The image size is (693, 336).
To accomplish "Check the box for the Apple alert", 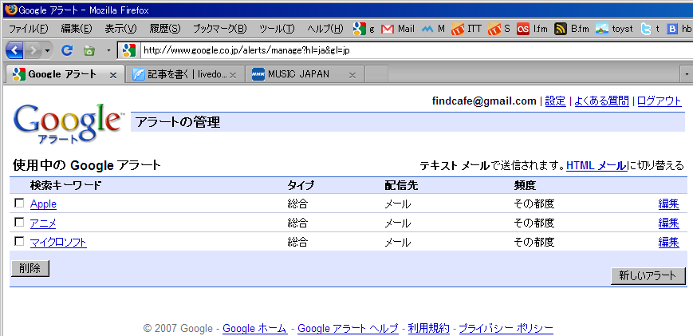I will [x=19, y=203].
